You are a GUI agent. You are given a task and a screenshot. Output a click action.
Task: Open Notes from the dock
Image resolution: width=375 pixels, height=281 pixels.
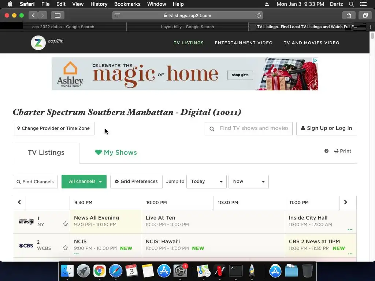148,271
